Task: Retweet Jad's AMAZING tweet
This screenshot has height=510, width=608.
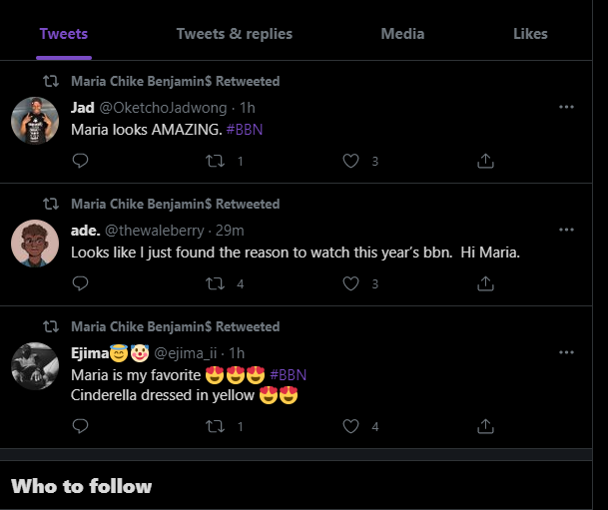Action: [x=216, y=161]
